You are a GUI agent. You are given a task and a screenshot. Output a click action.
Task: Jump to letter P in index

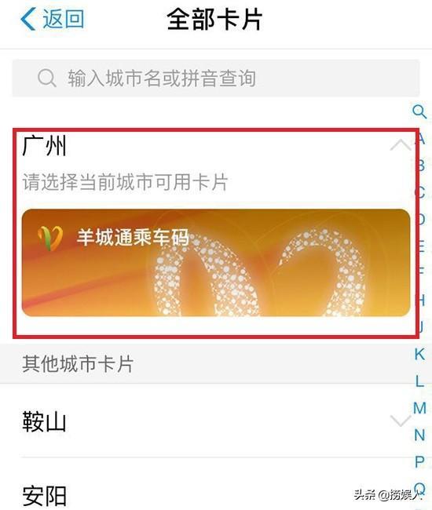419,462
